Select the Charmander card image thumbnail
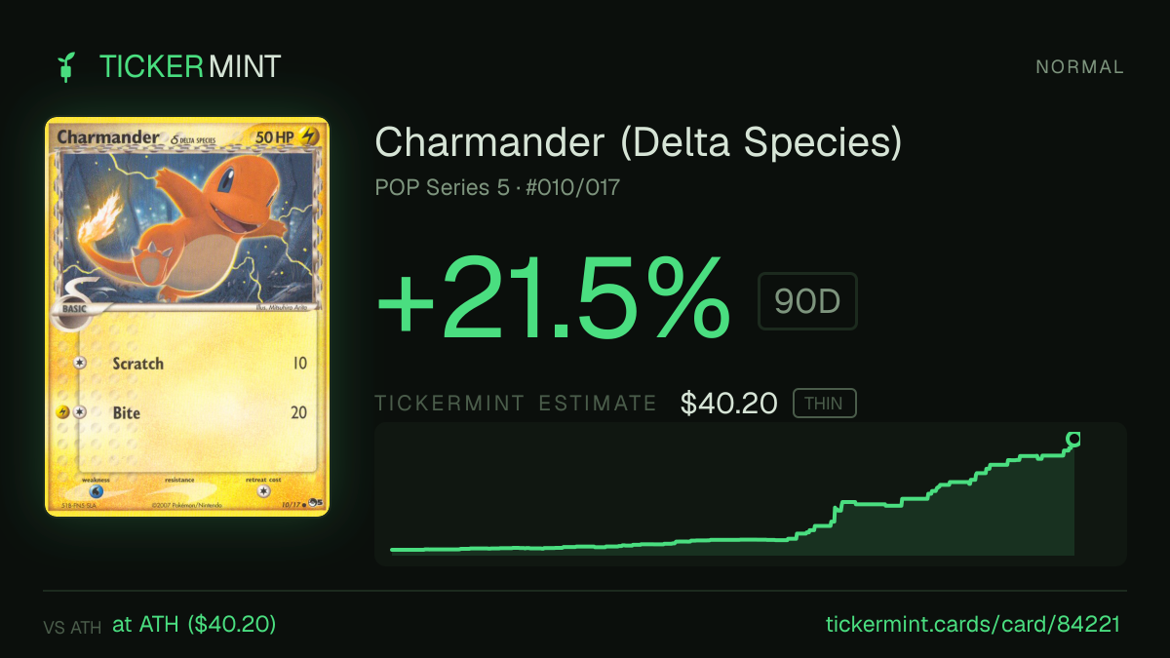 [187, 317]
